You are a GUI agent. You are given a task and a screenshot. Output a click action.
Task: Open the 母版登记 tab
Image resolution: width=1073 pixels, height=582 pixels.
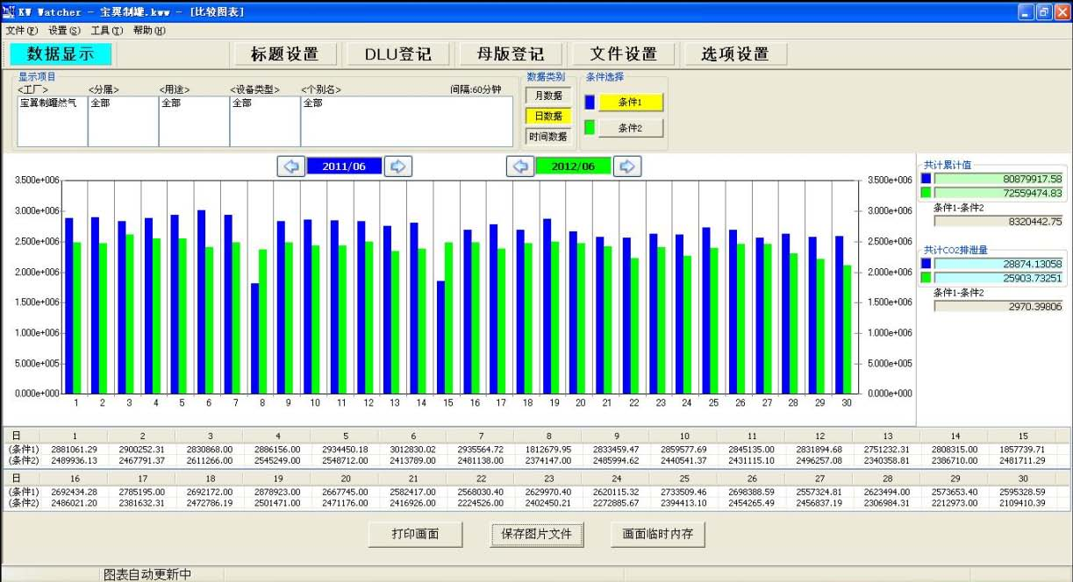click(511, 53)
